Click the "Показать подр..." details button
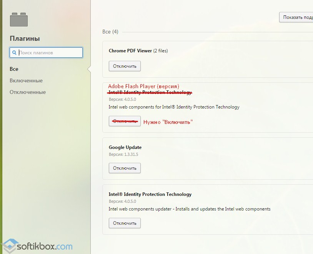Screen dimensions: 313x254 tap(296, 17)
